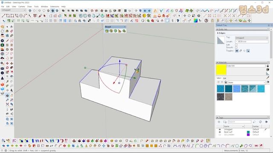The image size is (273, 153).
Task: Click the yellow smiley icon in toolbar
Action: [144, 16]
